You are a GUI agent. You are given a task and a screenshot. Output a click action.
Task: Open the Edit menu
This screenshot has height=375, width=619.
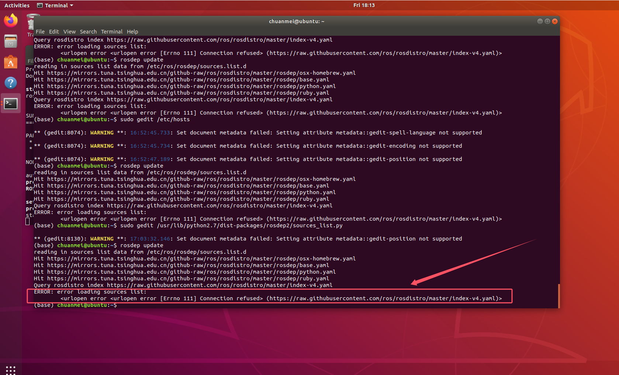pyautogui.click(x=54, y=32)
